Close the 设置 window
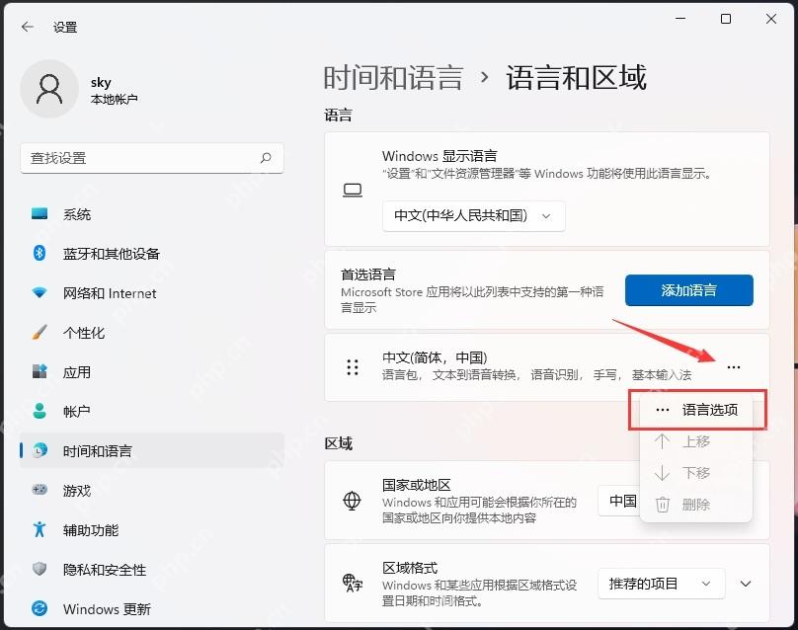 click(771, 19)
